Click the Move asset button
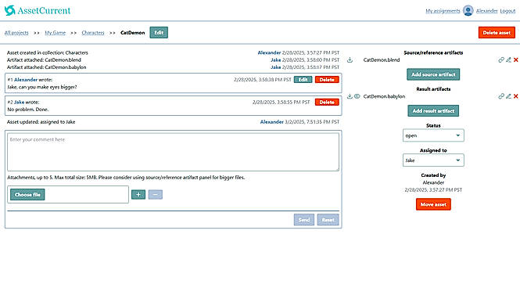This screenshot has width=520, height=288. tap(433, 204)
